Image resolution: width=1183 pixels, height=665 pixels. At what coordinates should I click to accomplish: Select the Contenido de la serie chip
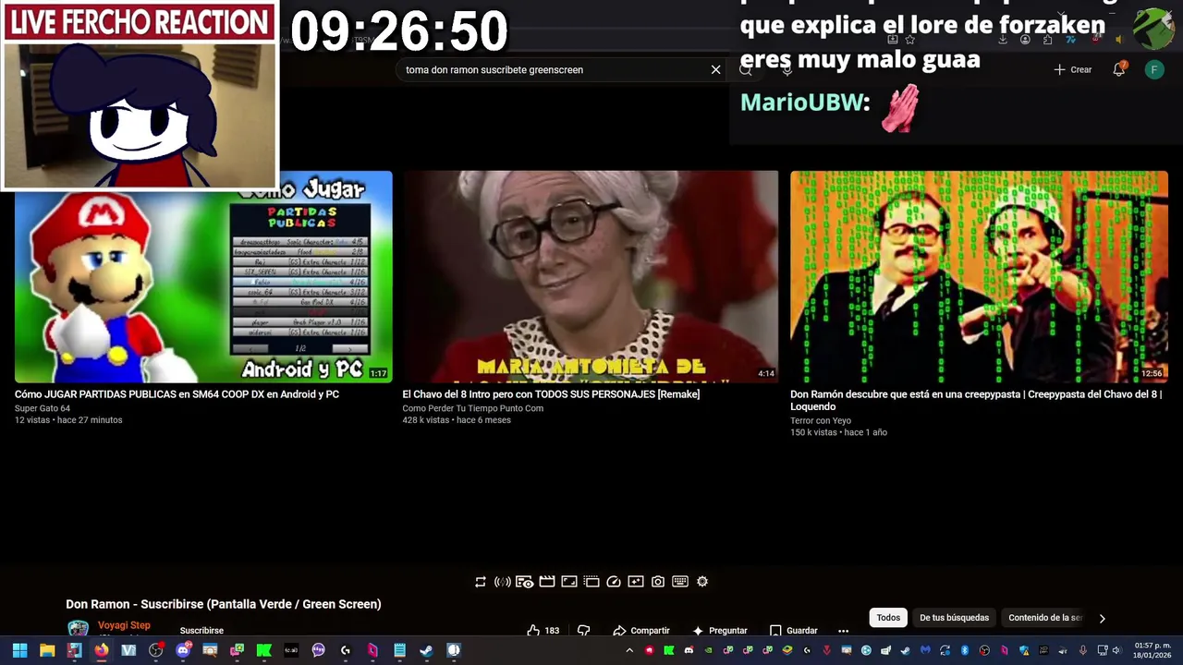click(1044, 618)
